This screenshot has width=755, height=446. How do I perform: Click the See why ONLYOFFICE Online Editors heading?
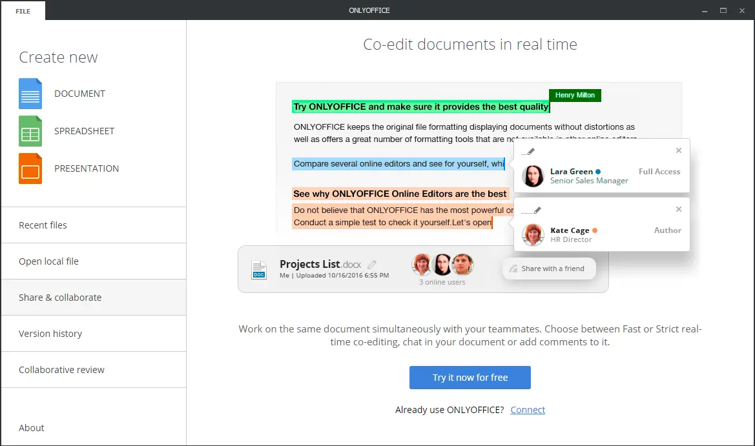(x=400, y=194)
